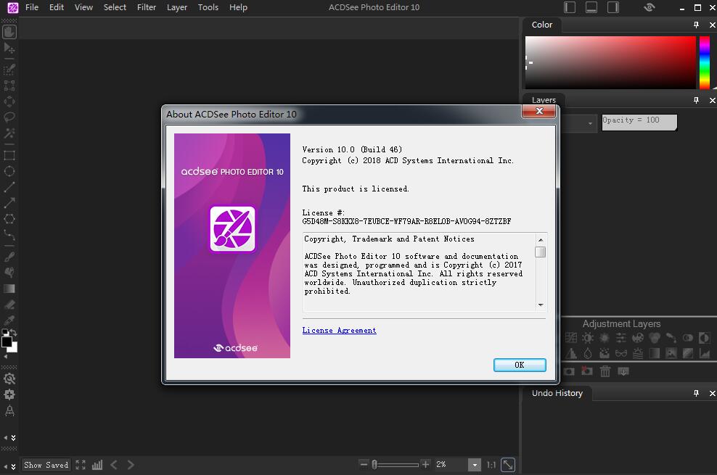Pin the Layers panel
The height and width of the screenshot is (475, 717).
click(697, 100)
